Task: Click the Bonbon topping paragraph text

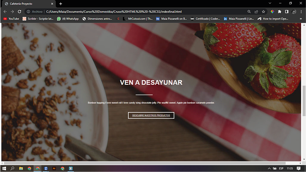Action: tap(151, 103)
